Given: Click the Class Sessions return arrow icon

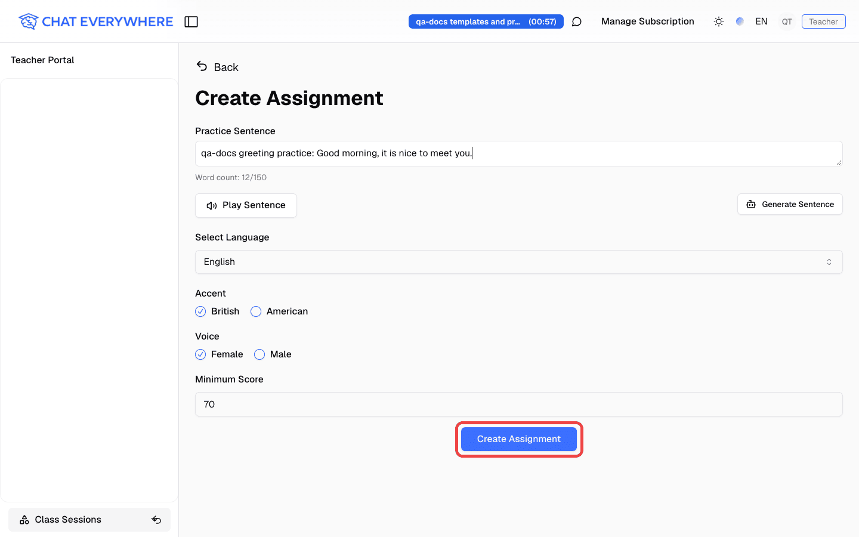Looking at the screenshot, I should (156, 520).
